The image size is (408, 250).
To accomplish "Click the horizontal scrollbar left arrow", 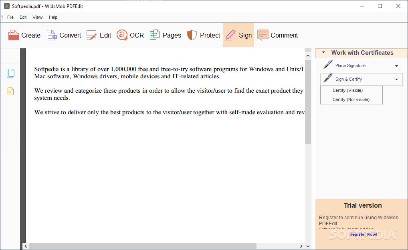I will pos(26,246).
